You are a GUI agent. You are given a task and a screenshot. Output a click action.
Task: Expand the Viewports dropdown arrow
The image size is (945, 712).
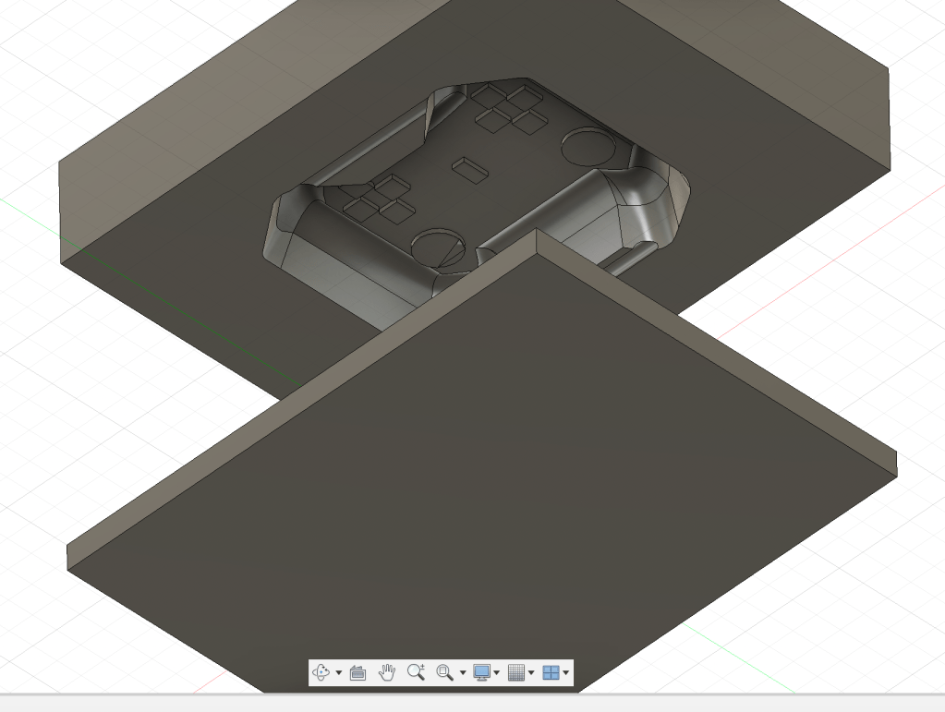(x=566, y=673)
